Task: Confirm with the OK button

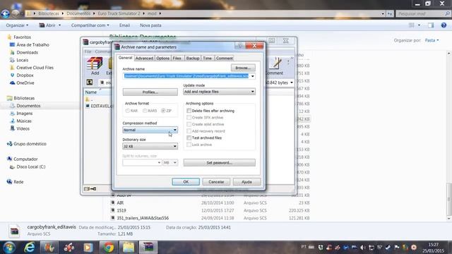Action: click(186, 182)
